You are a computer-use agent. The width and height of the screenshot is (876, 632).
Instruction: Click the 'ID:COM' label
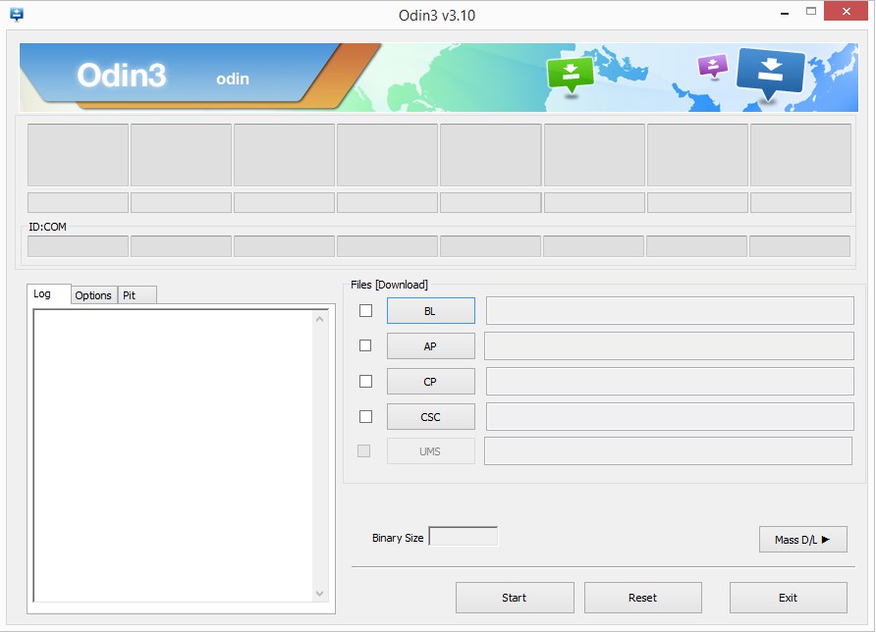(47, 227)
